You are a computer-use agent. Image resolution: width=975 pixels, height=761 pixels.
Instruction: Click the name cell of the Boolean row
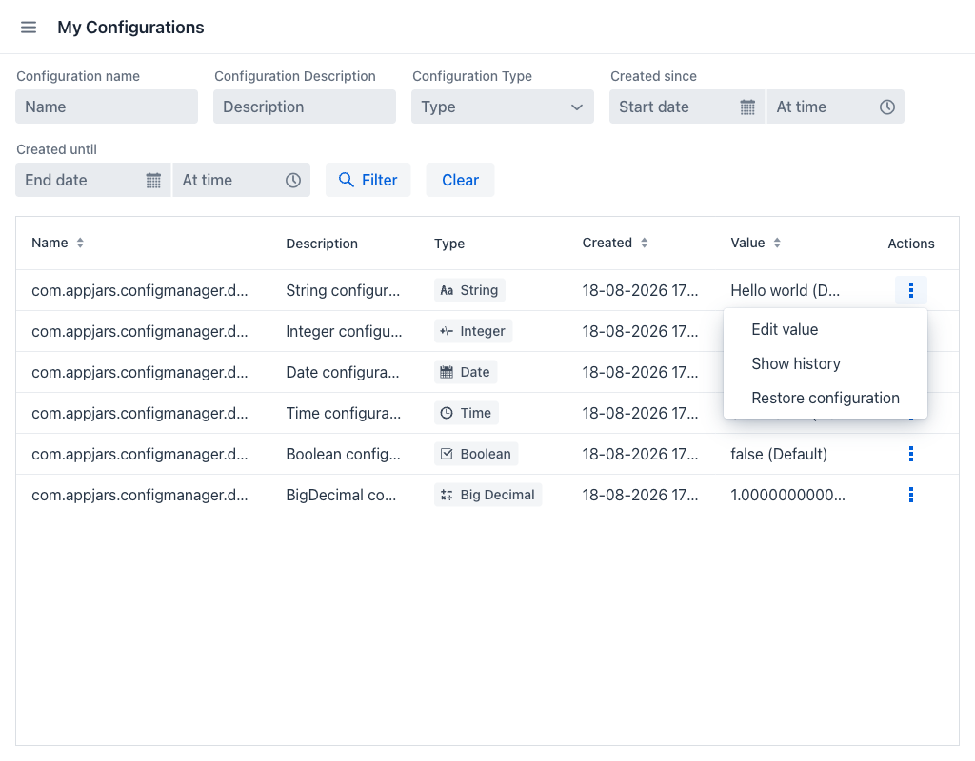point(140,454)
